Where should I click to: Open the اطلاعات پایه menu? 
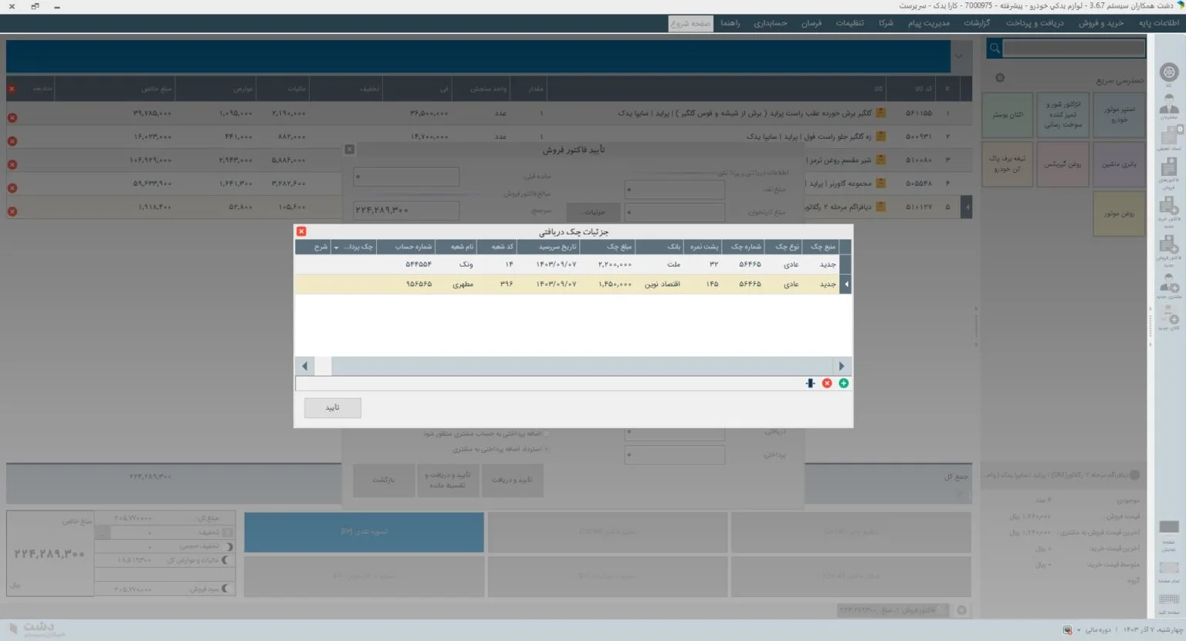click(1159, 23)
